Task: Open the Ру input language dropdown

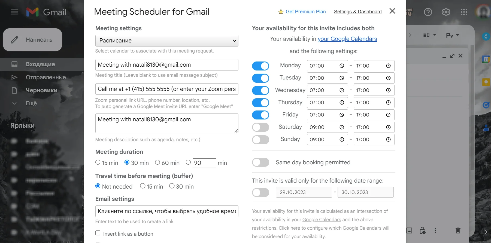Action: pyautogui.click(x=452, y=35)
